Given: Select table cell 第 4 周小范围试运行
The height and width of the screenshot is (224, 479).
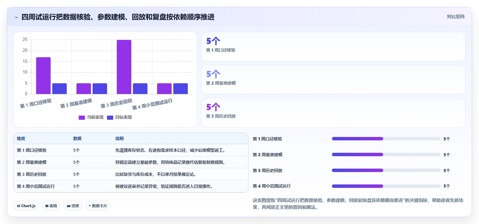Looking at the screenshot, I should (36, 186).
